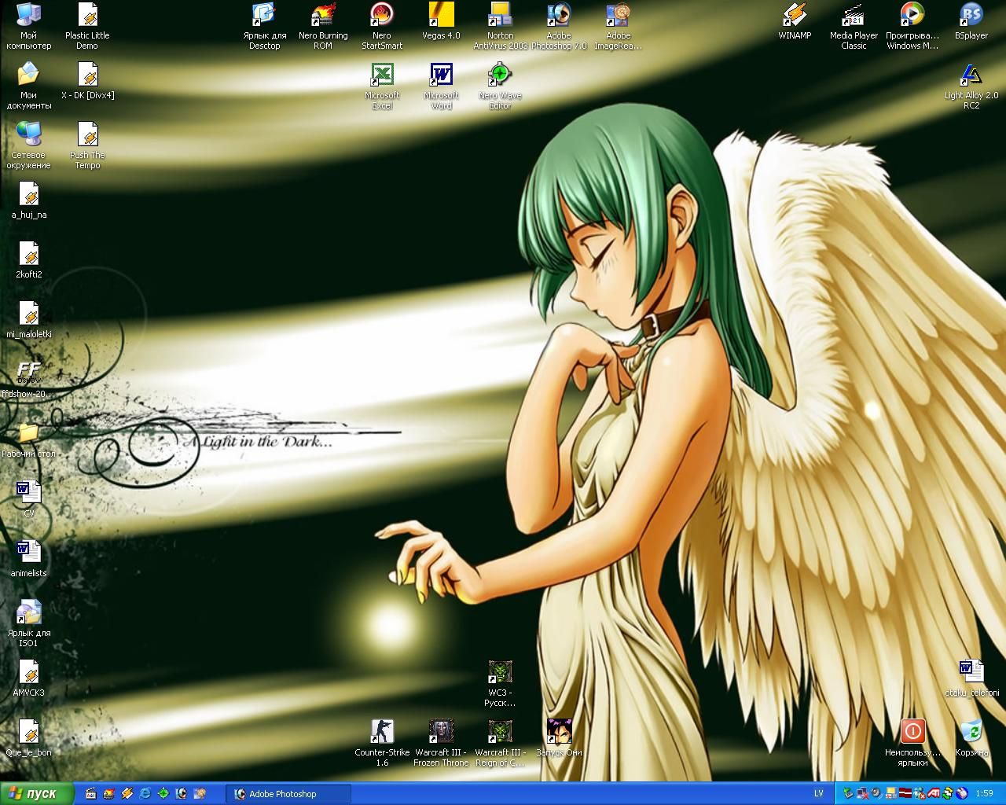The width and height of the screenshot is (1006, 805).
Task: Open the LV language indicator
Action: 818,794
